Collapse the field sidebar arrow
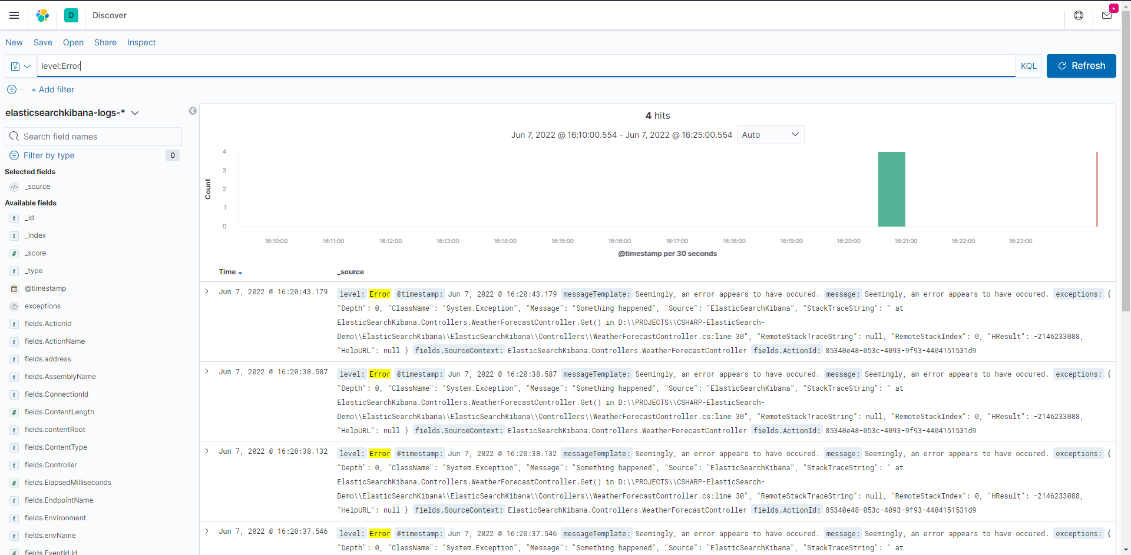Screen dimensions: 1131x555 [193, 111]
